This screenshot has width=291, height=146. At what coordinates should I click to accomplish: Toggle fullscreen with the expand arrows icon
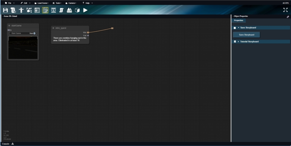coord(286,10)
